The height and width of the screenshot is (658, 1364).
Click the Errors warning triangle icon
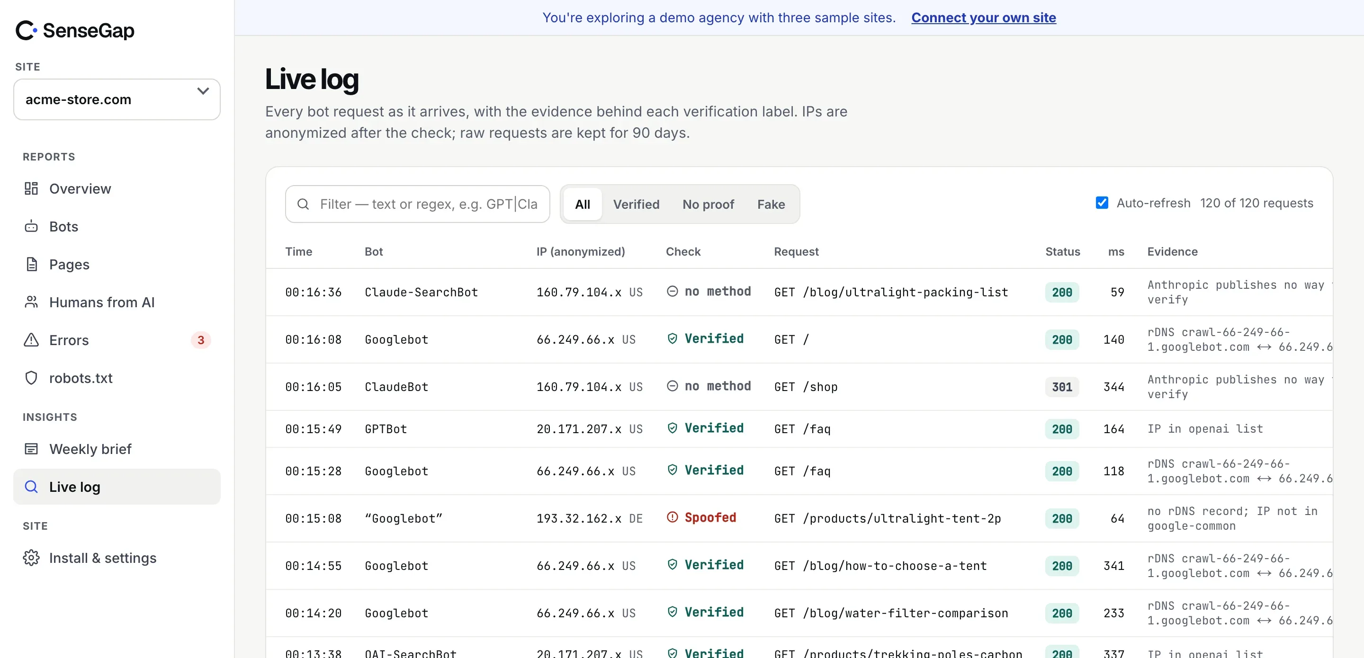(31, 340)
